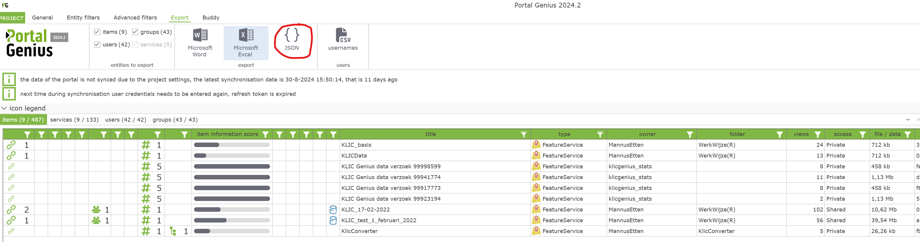
Task: Click link icon in KLIC_basis row
Action: (11, 145)
